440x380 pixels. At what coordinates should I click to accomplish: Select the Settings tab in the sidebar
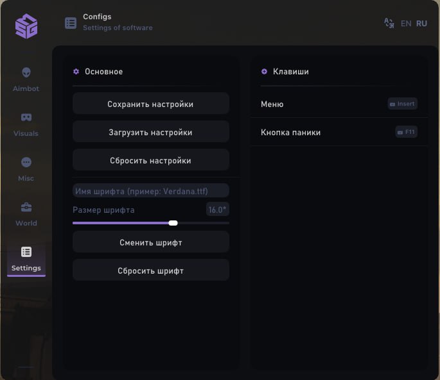coord(26,259)
